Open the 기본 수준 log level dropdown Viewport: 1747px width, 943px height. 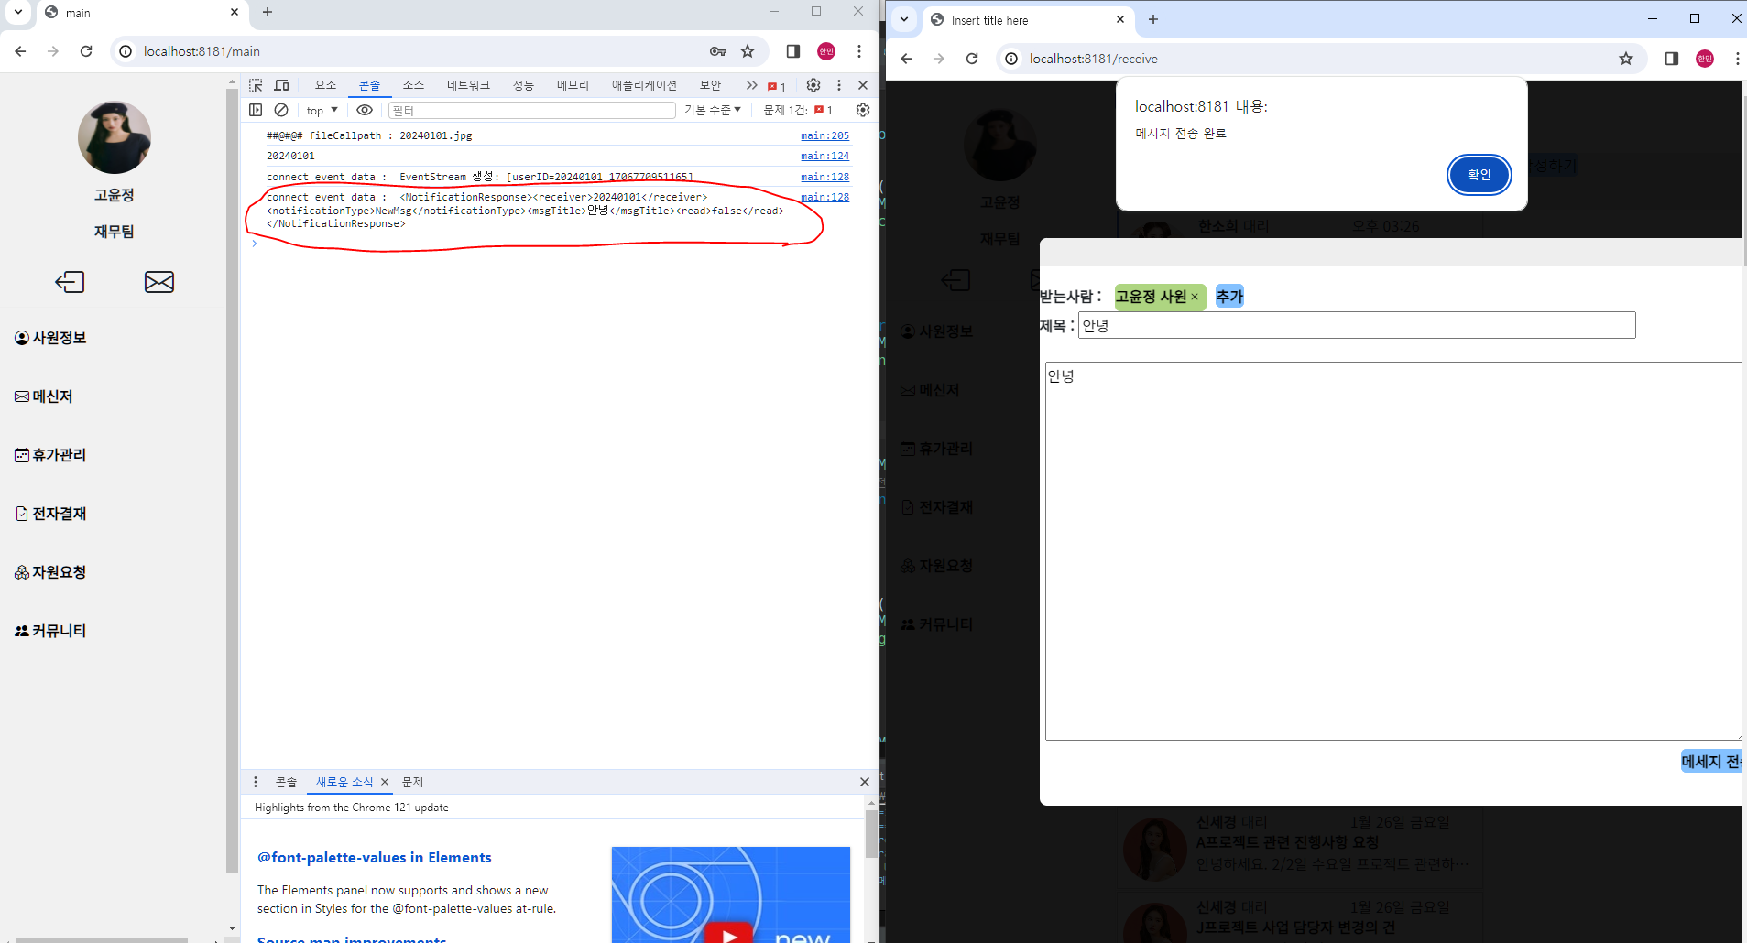(713, 110)
